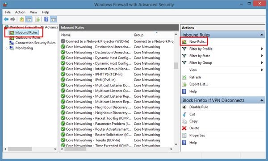This screenshot has height=161, width=268.
Task: Click Export List... in Actions pane
Action: [199, 84]
